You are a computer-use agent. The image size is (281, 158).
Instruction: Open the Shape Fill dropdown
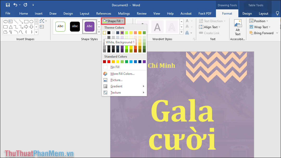click(x=113, y=21)
